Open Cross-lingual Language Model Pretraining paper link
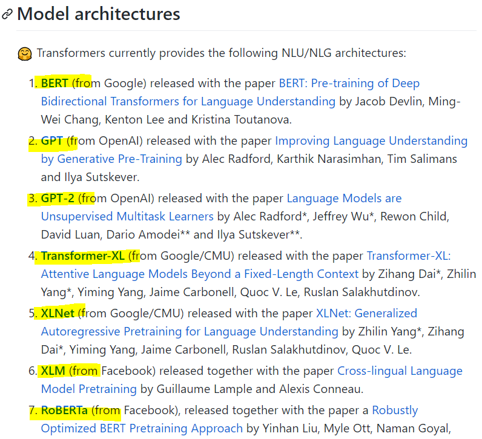Viewport: 482px width, 439px height. pos(252,380)
